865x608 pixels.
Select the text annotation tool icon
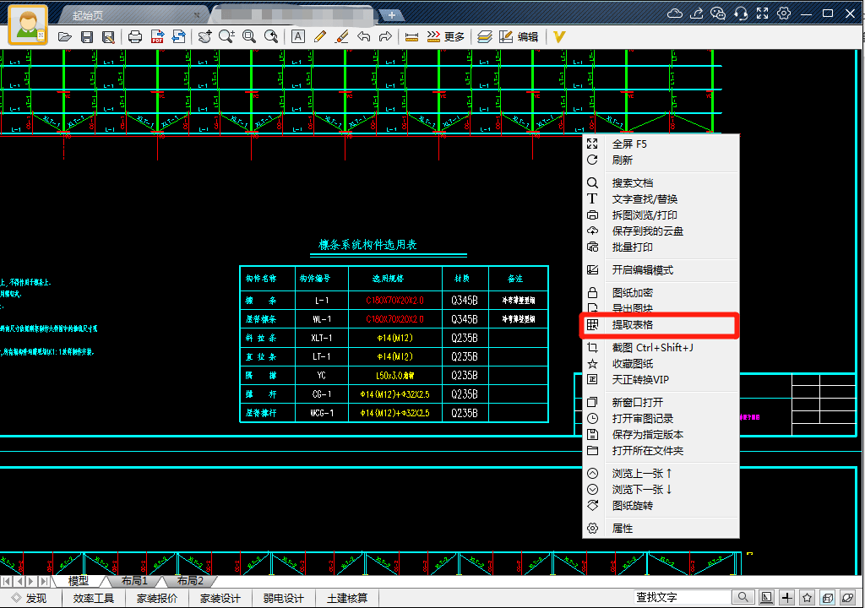(298, 36)
